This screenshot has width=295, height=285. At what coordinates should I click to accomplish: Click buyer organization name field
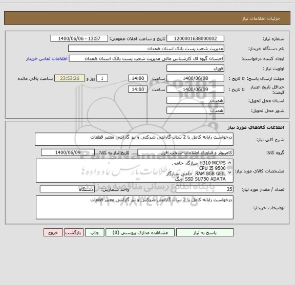click(146, 48)
